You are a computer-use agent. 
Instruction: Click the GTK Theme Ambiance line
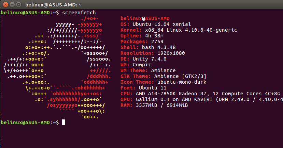click(x=163, y=76)
